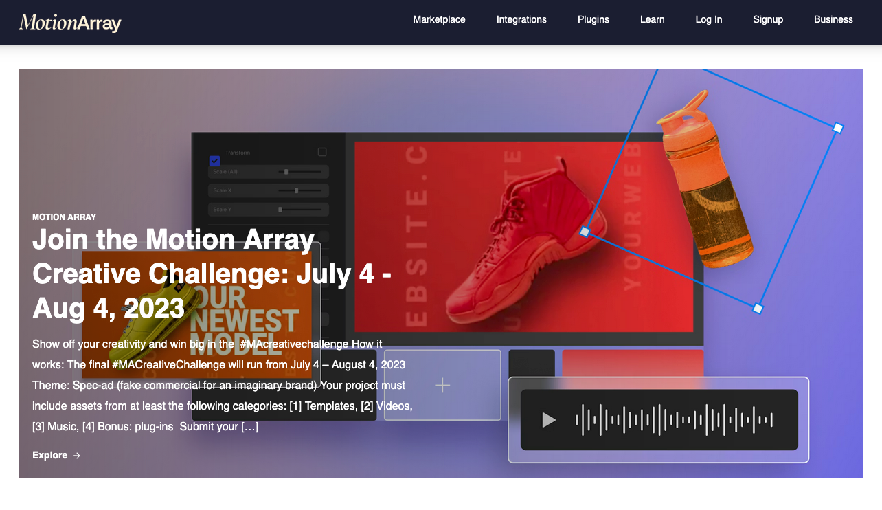The image size is (882, 510).
Task: Open the Marketplace menu item
Action: [x=439, y=19]
